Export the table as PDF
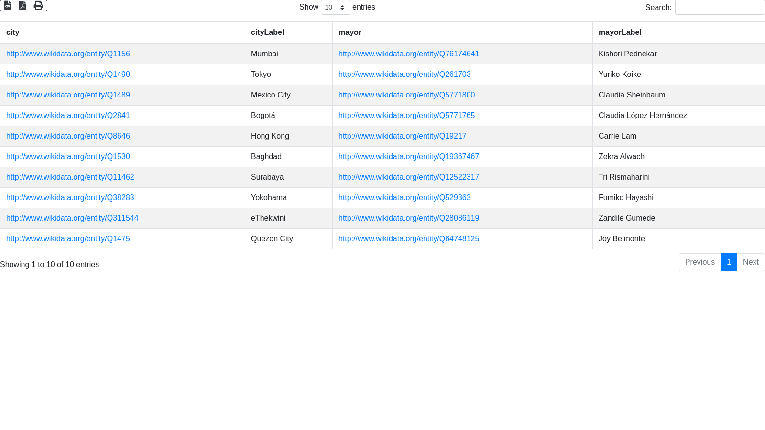This screenshot has height=430, width=765. click(x=22, y=5)
